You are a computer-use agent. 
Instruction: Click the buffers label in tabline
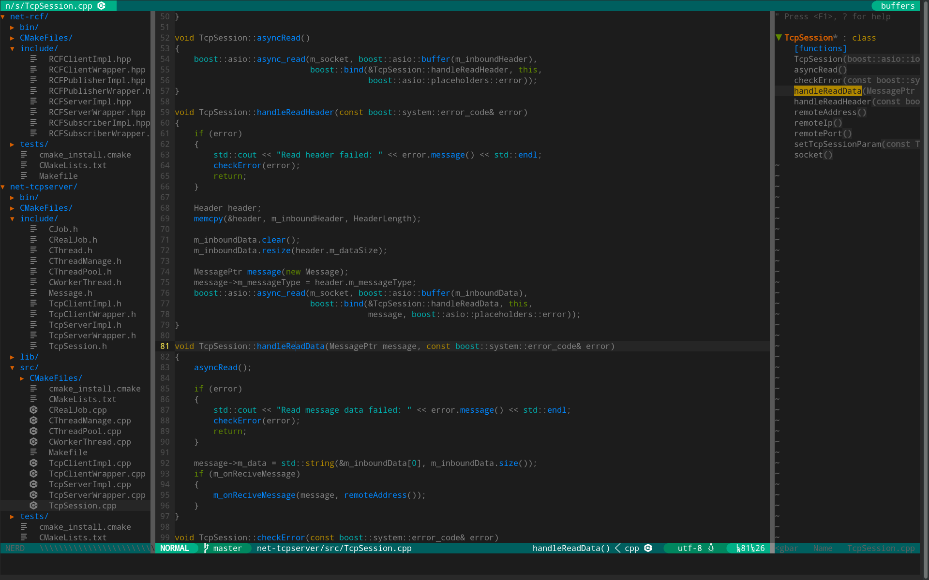[x=898, y=6]
